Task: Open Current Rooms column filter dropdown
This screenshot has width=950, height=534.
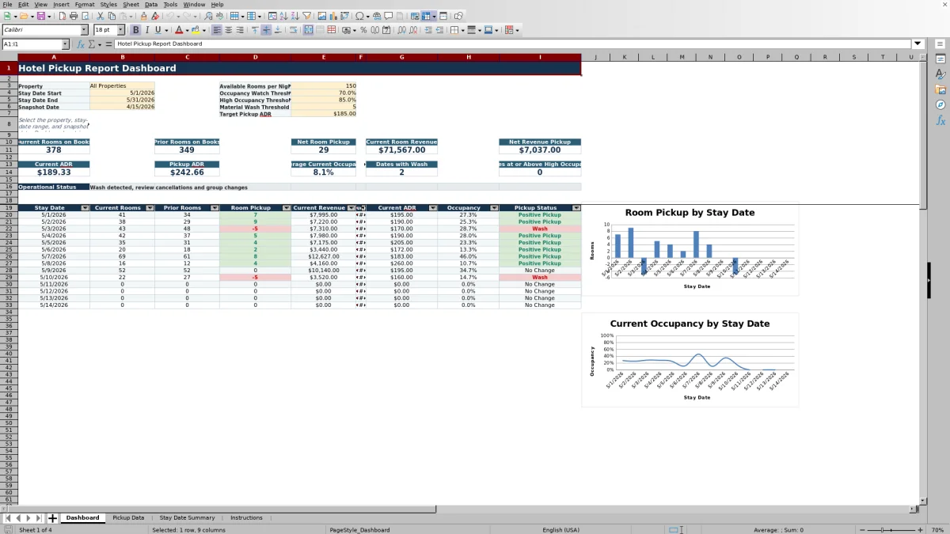Action: [x=150, y=208]
